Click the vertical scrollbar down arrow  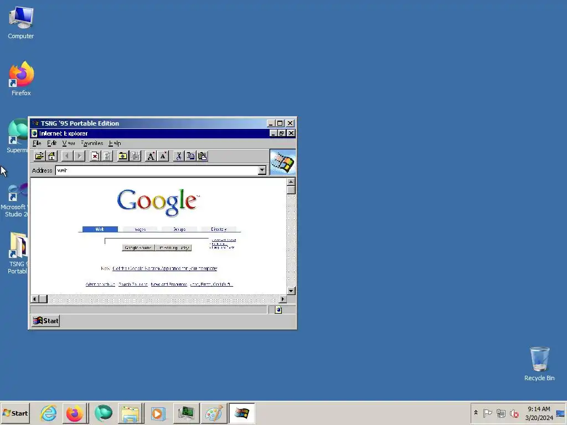click(x=291, y=291)
